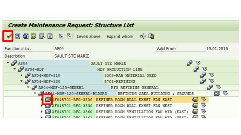The width and height of the screenshot is (241, 135).
Task: Click the last toolbar icon after branching arrows
Action: click(x=151, y=36)
